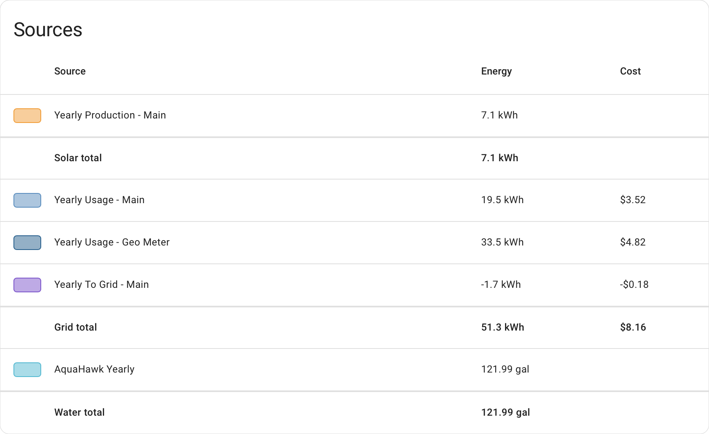
Task: Click the $8.16 Grid total cost
Action: click(633, 327)
